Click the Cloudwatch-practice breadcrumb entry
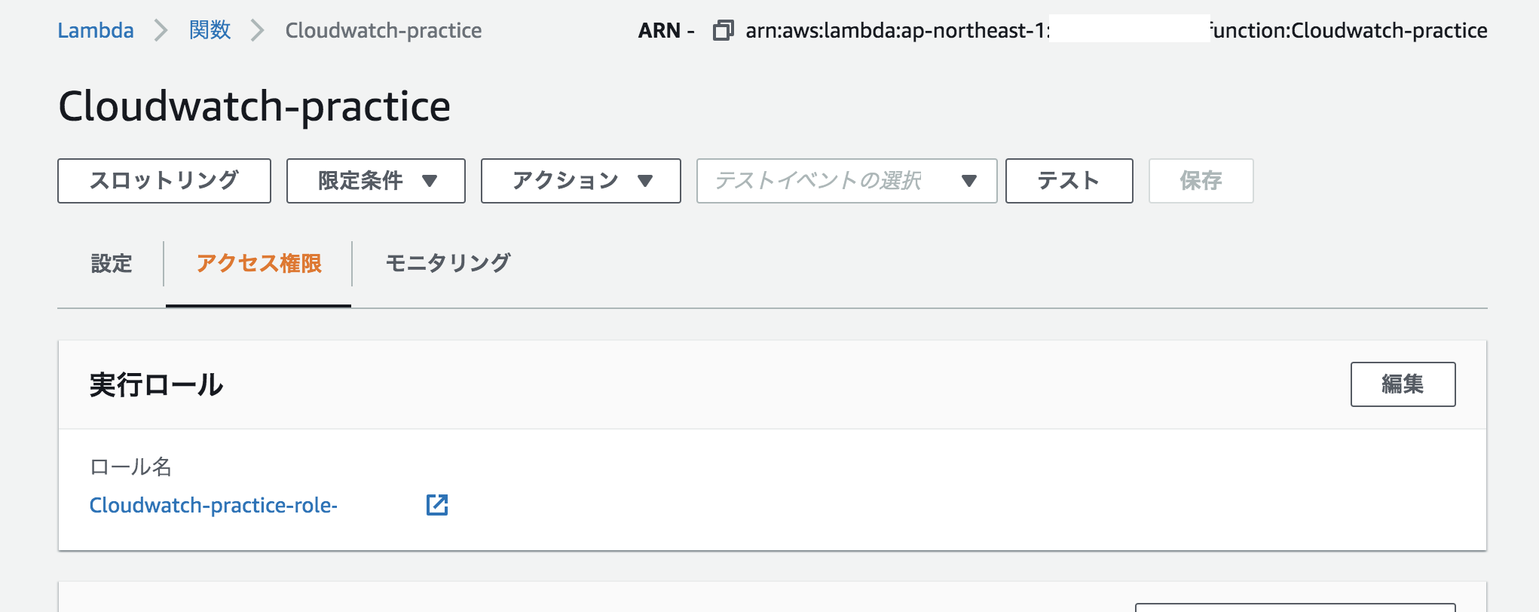1539x612 pixels. click(x=383, y=30)
